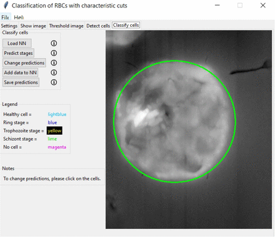Click the 'Schizont stage =' legend label
275x237 pixels.
pos(20,139)
